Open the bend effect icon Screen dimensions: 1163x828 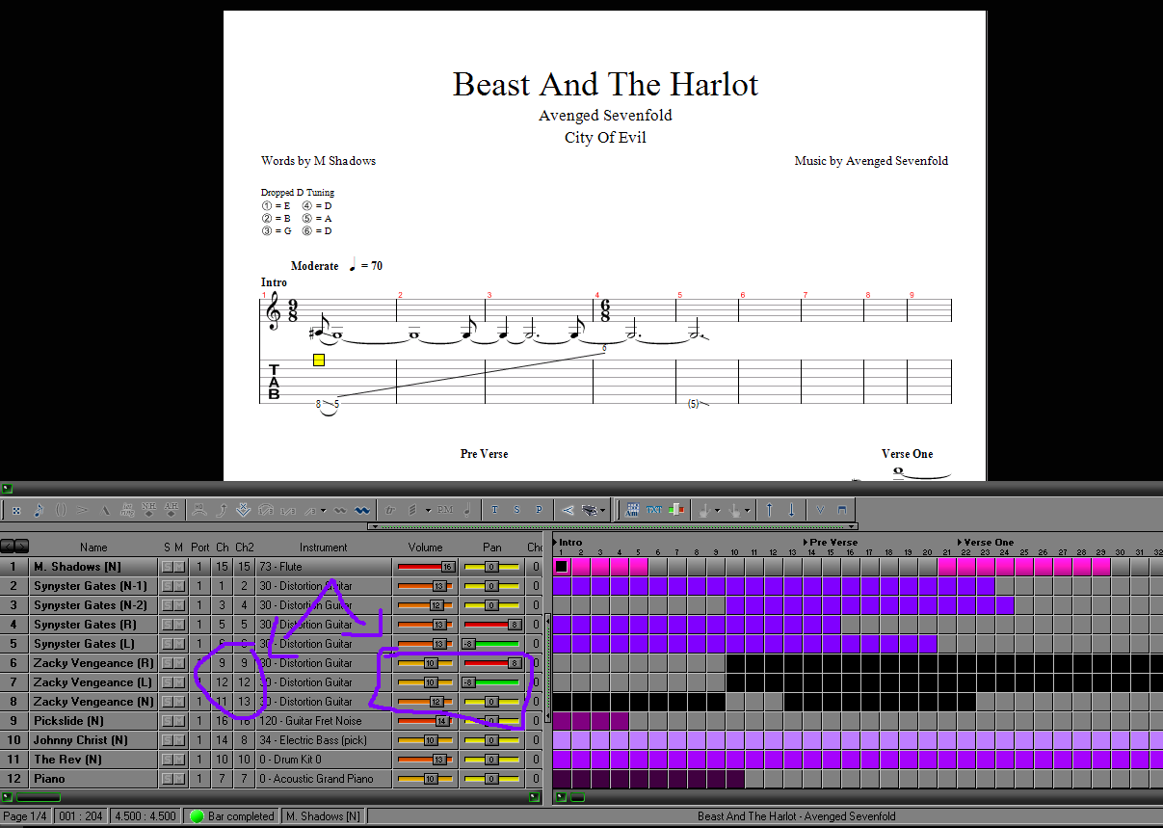tap(221, 510)
